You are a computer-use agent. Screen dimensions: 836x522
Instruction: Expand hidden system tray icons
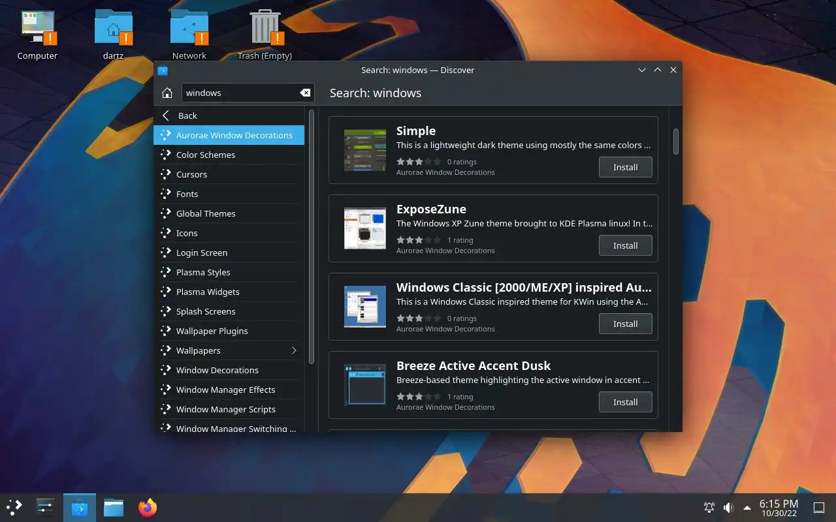click(x=747, y=508)
